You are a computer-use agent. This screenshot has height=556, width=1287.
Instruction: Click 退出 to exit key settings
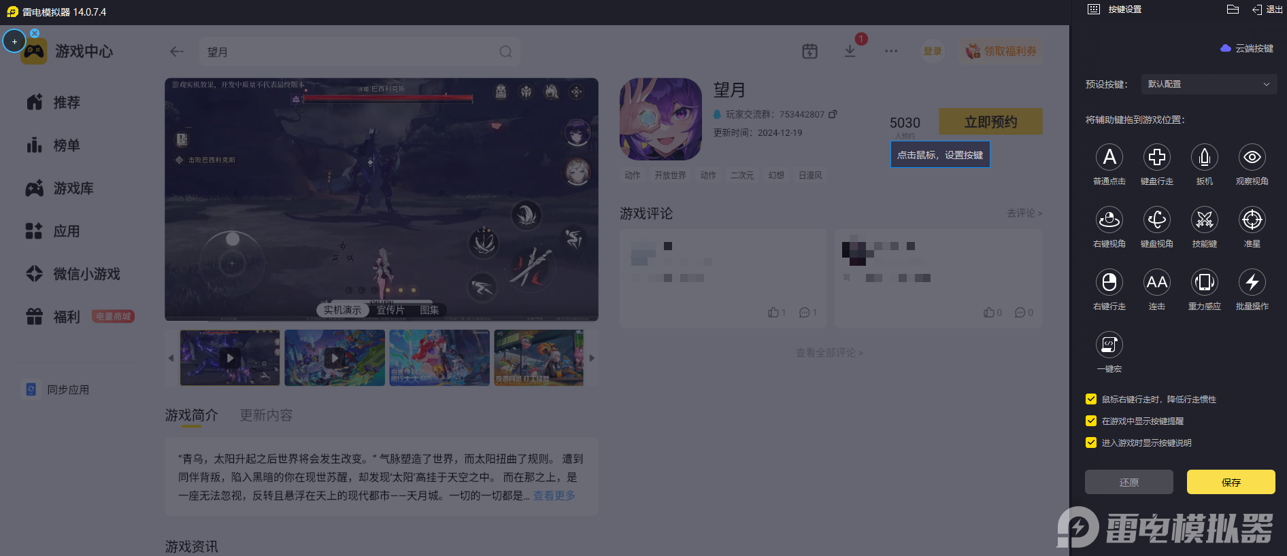(1267, 10)
